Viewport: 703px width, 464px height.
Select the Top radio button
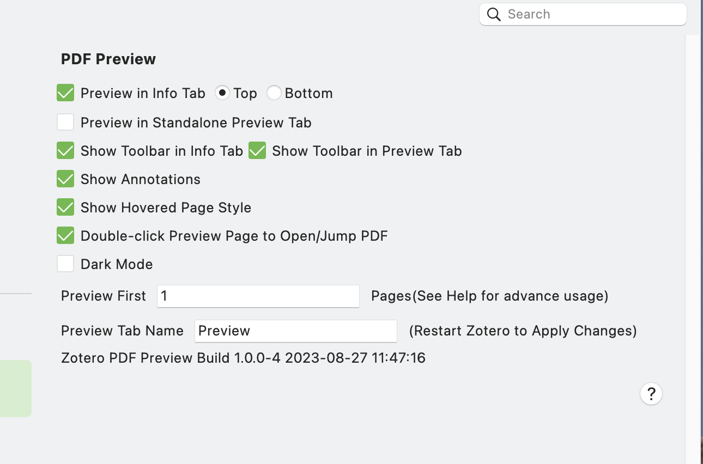point(222,93)
